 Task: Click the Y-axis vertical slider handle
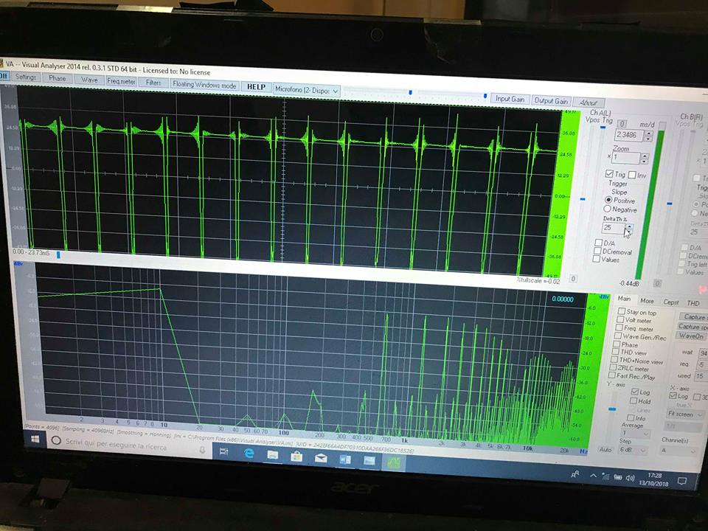pos(612,409)
